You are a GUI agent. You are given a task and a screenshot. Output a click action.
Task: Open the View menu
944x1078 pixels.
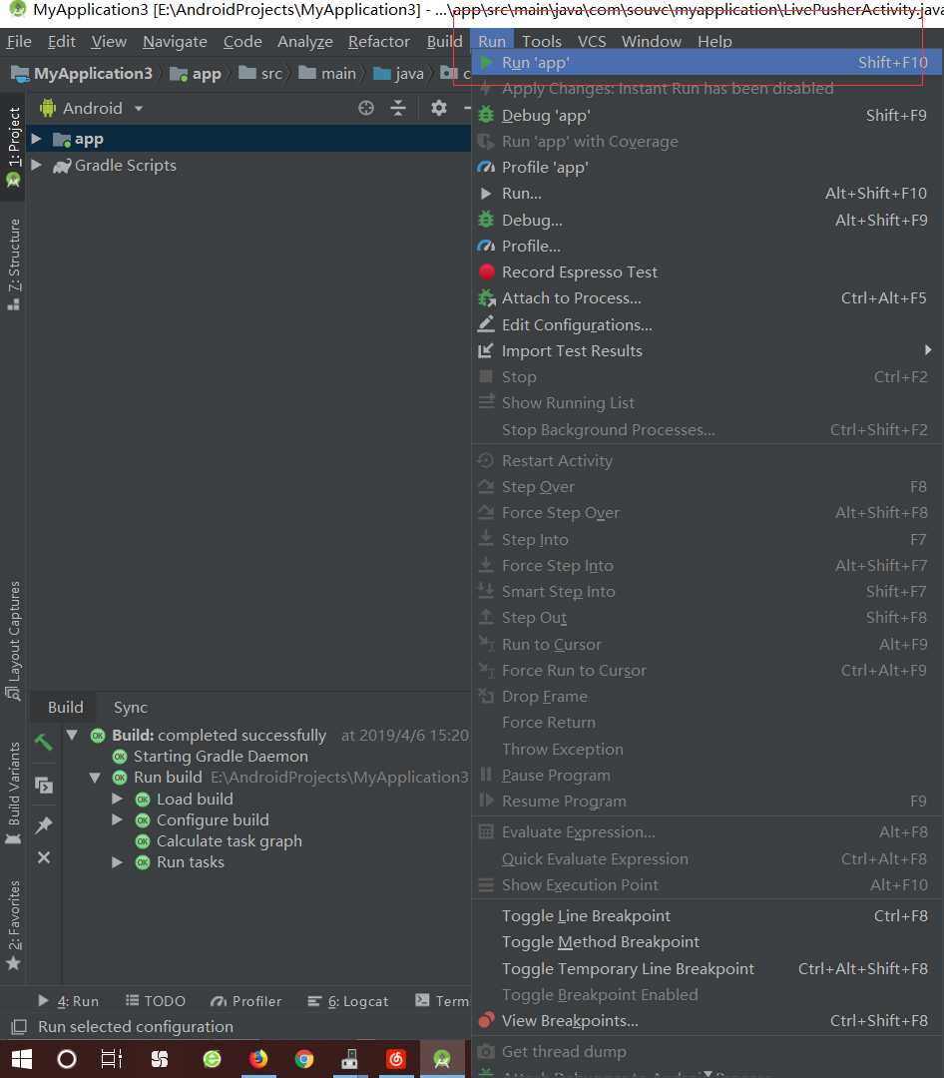109,42
